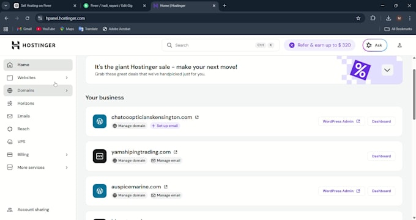Open the Gmail bookmark
The image size is (416, 220).
[24, 29]
